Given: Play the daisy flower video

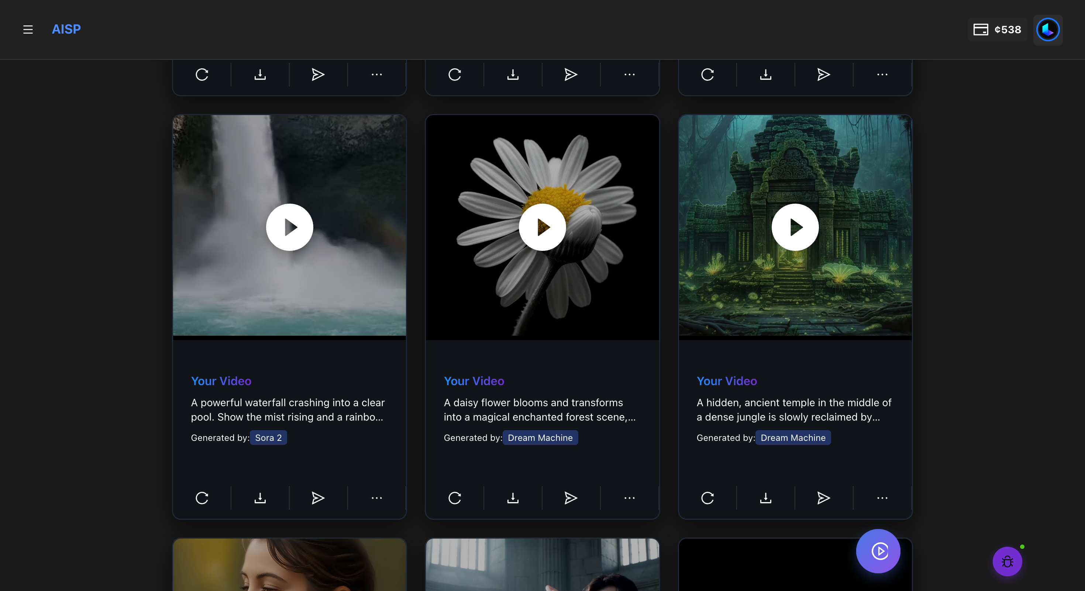Looking at the screenshot, I should point(542,227).
